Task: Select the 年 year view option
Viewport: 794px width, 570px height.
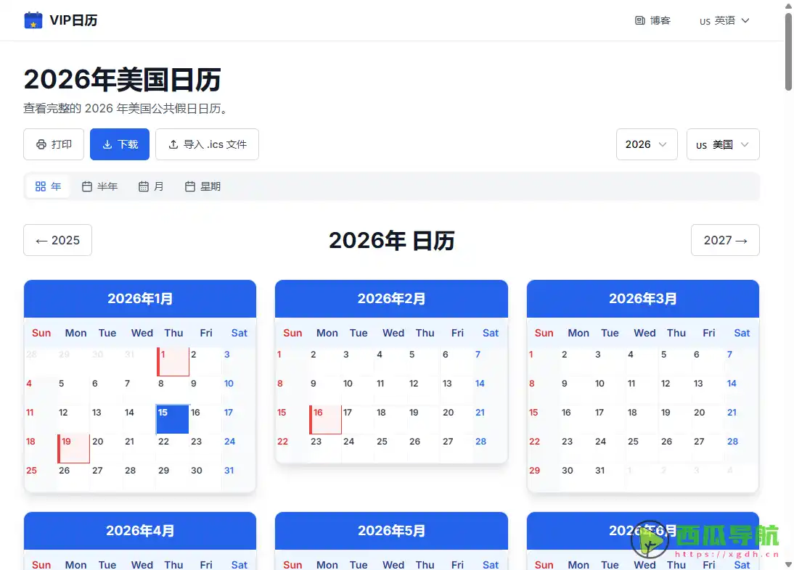Action: pos(48,186)
